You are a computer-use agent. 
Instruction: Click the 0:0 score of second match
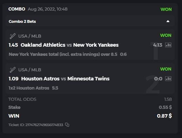pyautogui.click(x=158, y=79)
